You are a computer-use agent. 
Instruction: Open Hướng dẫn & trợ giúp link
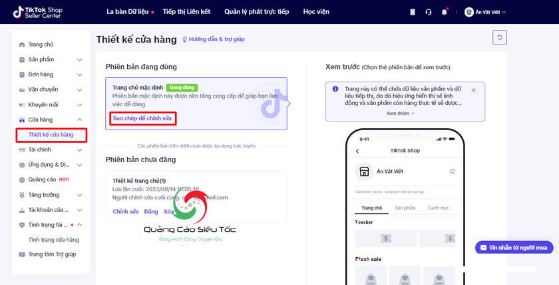click(x=213, y=40)
